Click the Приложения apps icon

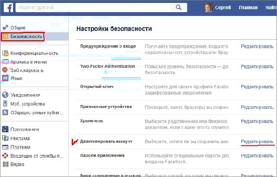pyautogui.click(x=5, y=129)
